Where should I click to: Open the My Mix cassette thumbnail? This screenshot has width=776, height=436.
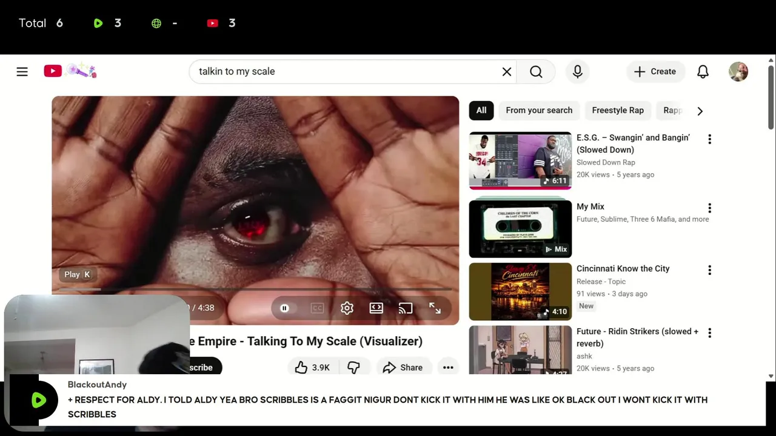click(x=520, y=228)
